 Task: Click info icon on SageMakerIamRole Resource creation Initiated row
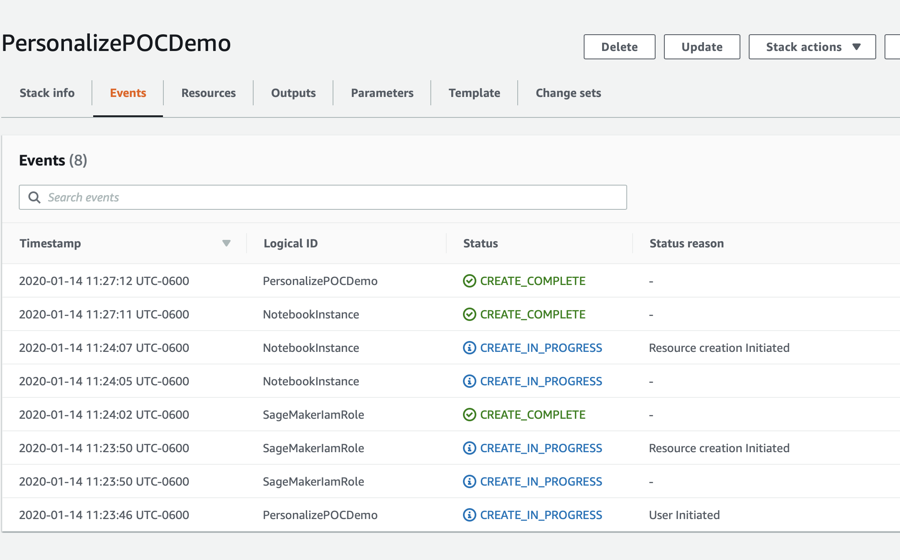[x=469, y=448]
